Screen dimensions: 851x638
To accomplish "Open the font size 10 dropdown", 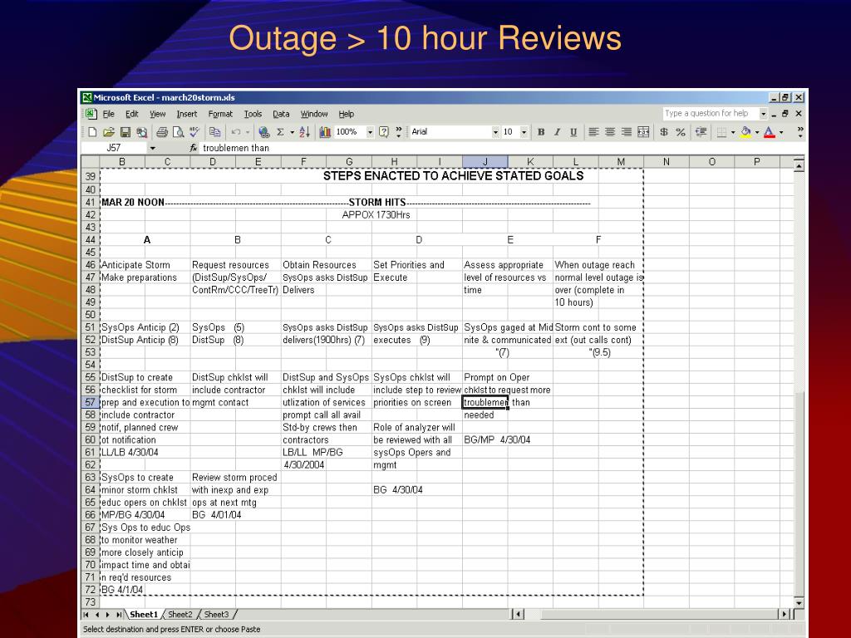I will coord(524,132).
